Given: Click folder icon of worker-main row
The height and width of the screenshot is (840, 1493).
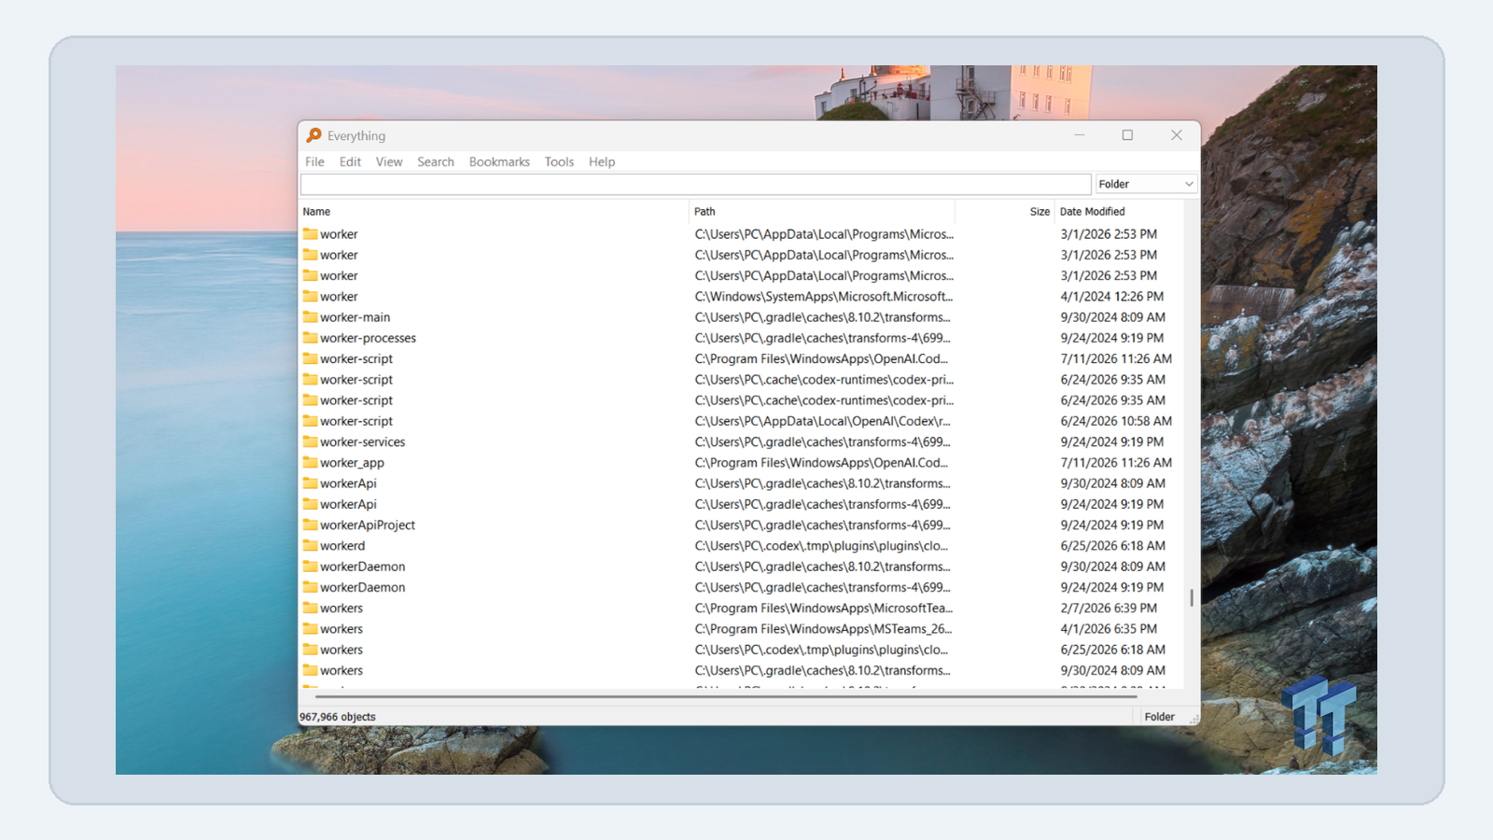Looking at the screenshot, I should click(311, 317).
